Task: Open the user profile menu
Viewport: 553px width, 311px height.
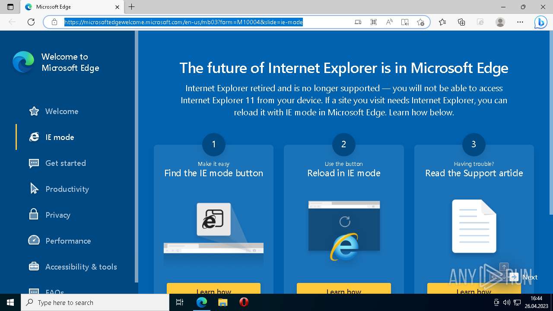Action: click(500, 22)
